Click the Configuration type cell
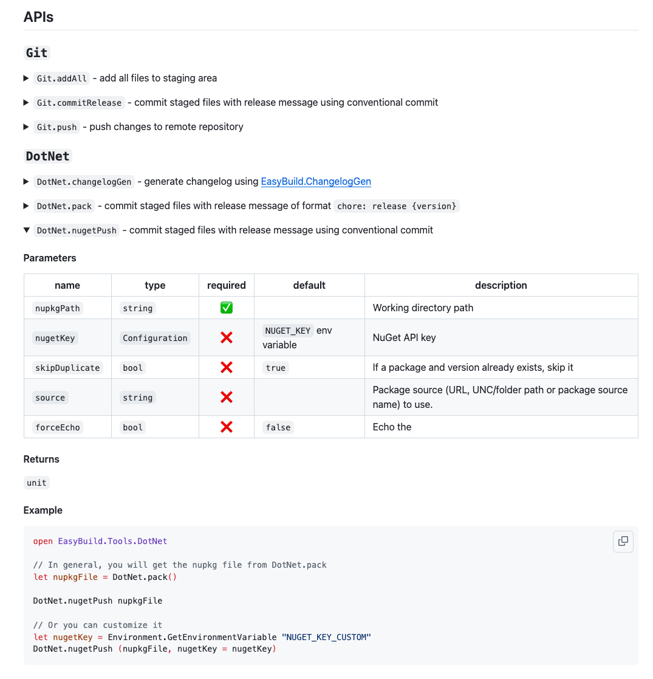 coord(155,338)
